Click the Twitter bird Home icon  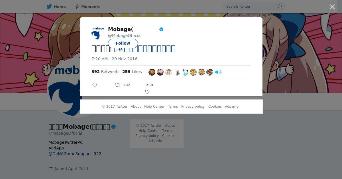click(x=49, y=7)
